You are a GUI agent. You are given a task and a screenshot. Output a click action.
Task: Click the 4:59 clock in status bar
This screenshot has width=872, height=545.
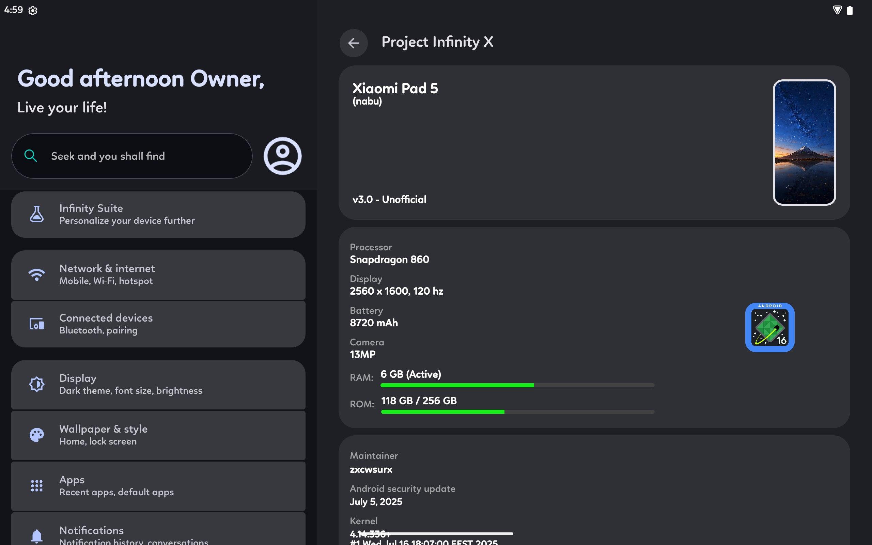point(13,10)
